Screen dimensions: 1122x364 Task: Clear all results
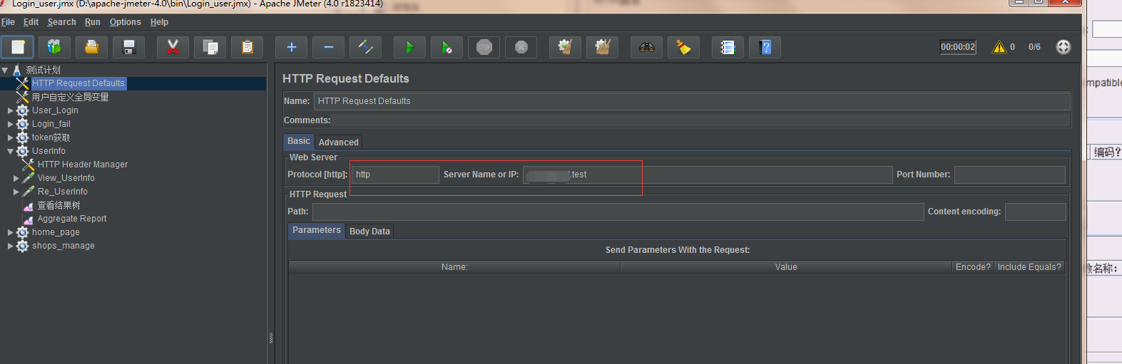click(x=603, y=47)
